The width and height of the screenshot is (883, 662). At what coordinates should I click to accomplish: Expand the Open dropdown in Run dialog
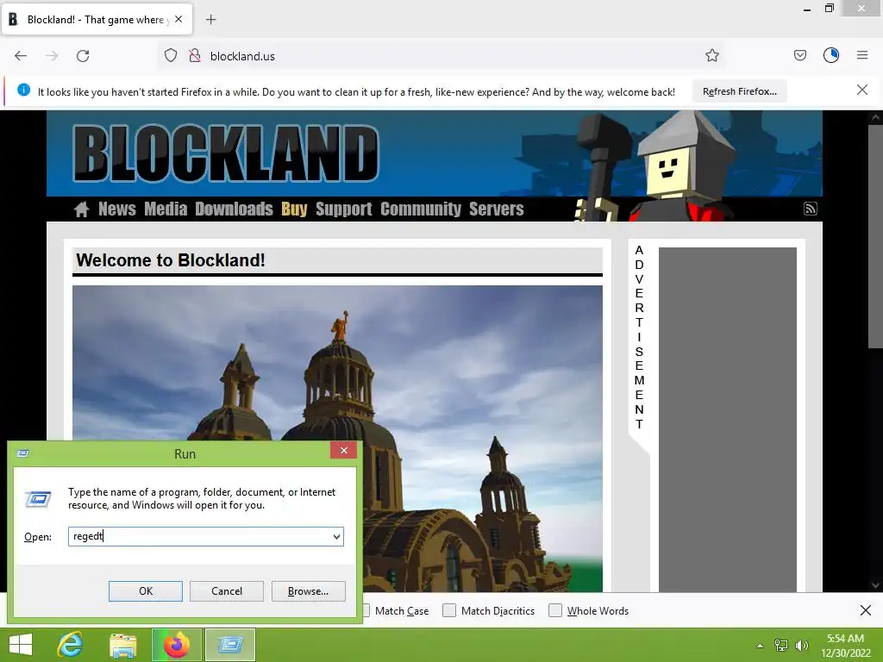336,536
